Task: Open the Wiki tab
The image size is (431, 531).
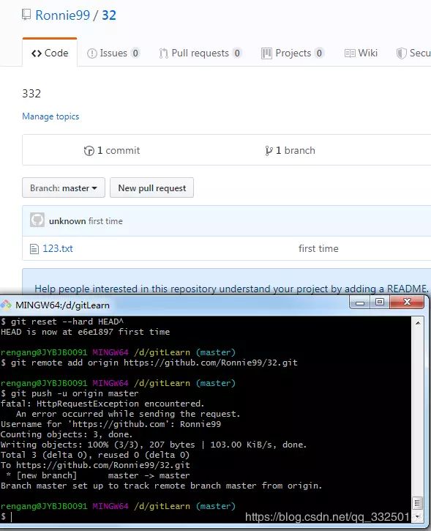Action: click(361, 53)
